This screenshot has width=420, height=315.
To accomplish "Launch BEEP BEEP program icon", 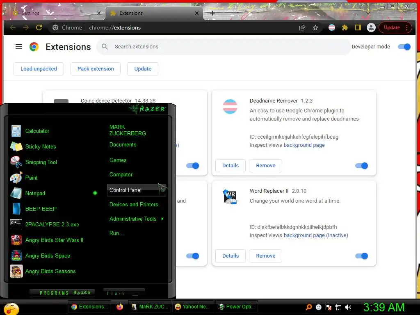I will [x=16, y=209].
